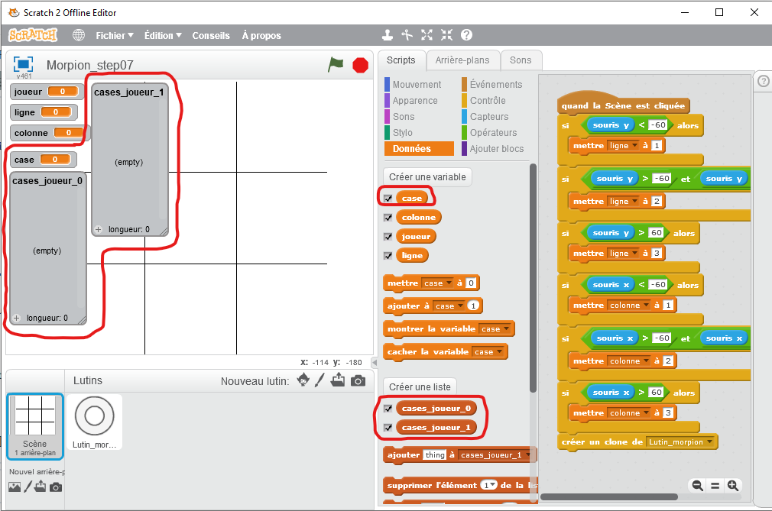
Task: Click 'Créer une variable' button
Action: click(427, 177)
